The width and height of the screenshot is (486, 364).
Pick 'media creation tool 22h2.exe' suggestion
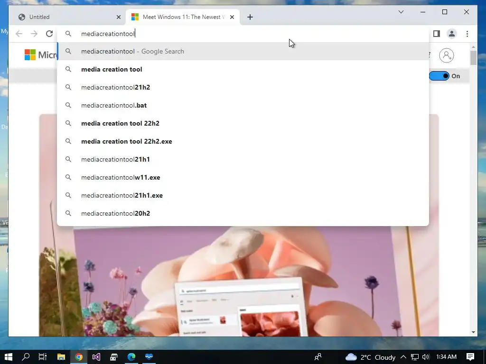[243, 141]
